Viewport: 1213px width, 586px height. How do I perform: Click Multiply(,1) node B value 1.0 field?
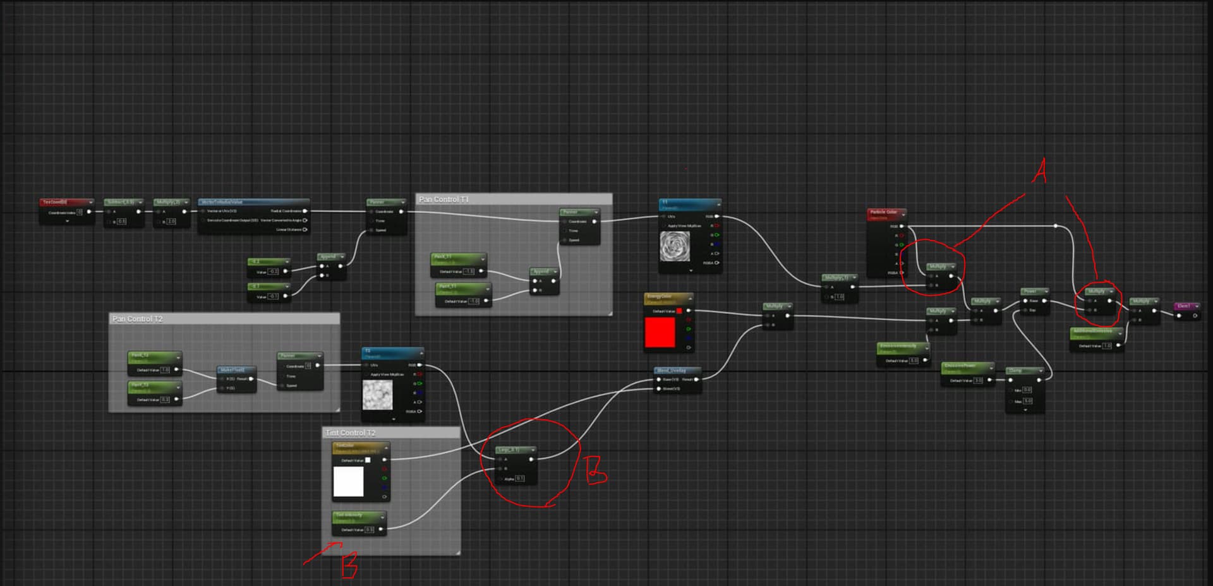839,296
